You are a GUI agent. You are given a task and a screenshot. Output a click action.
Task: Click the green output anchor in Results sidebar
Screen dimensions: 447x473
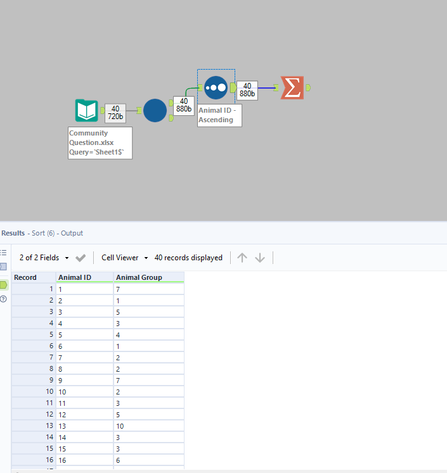tap(4, 285)
